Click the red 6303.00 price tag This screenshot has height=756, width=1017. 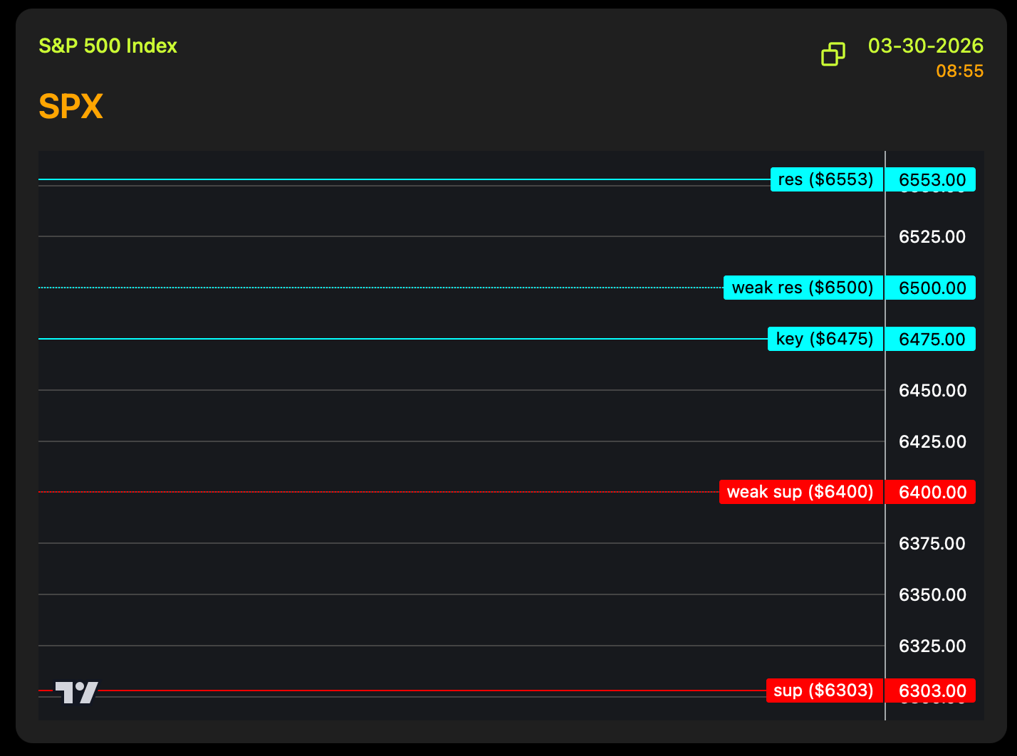coord(931,691)
